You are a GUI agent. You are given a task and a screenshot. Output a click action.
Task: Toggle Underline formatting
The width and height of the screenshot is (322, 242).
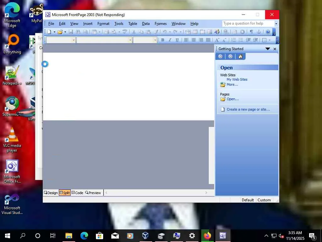(177, 40)
